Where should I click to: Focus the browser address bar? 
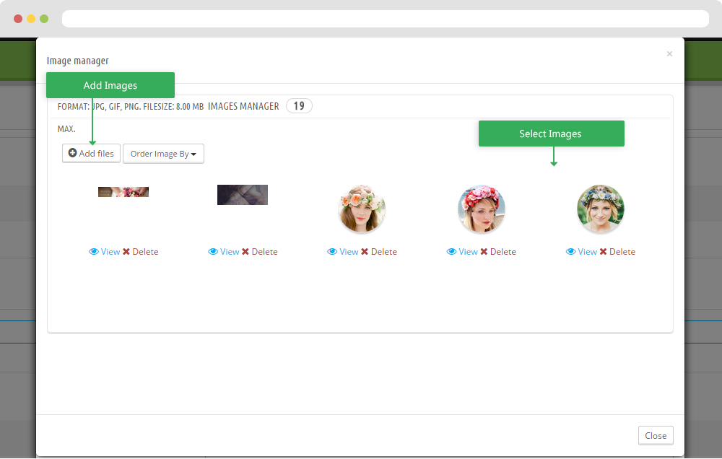click(x=386, y=19)
